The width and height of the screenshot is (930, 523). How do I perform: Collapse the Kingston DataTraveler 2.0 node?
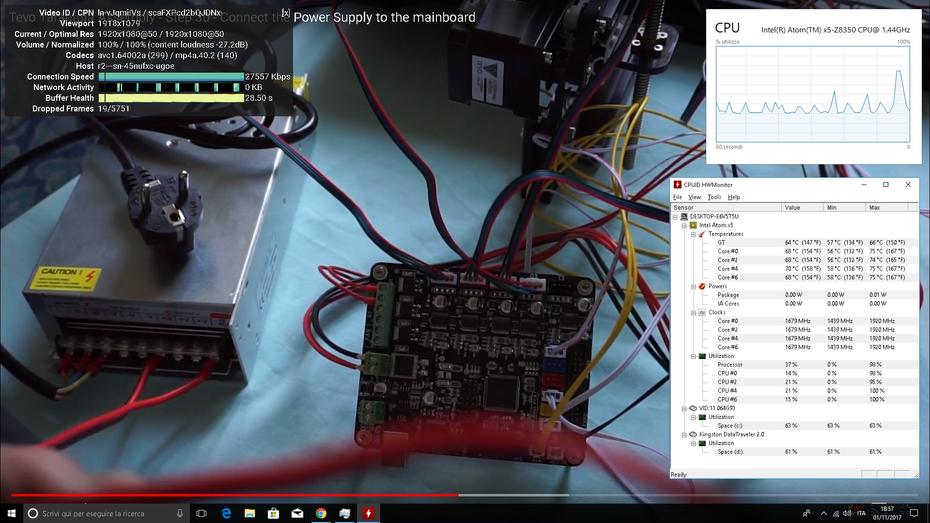coord(684,435)
